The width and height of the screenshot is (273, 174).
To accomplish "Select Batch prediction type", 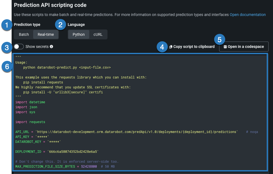I will pos(24,34).
